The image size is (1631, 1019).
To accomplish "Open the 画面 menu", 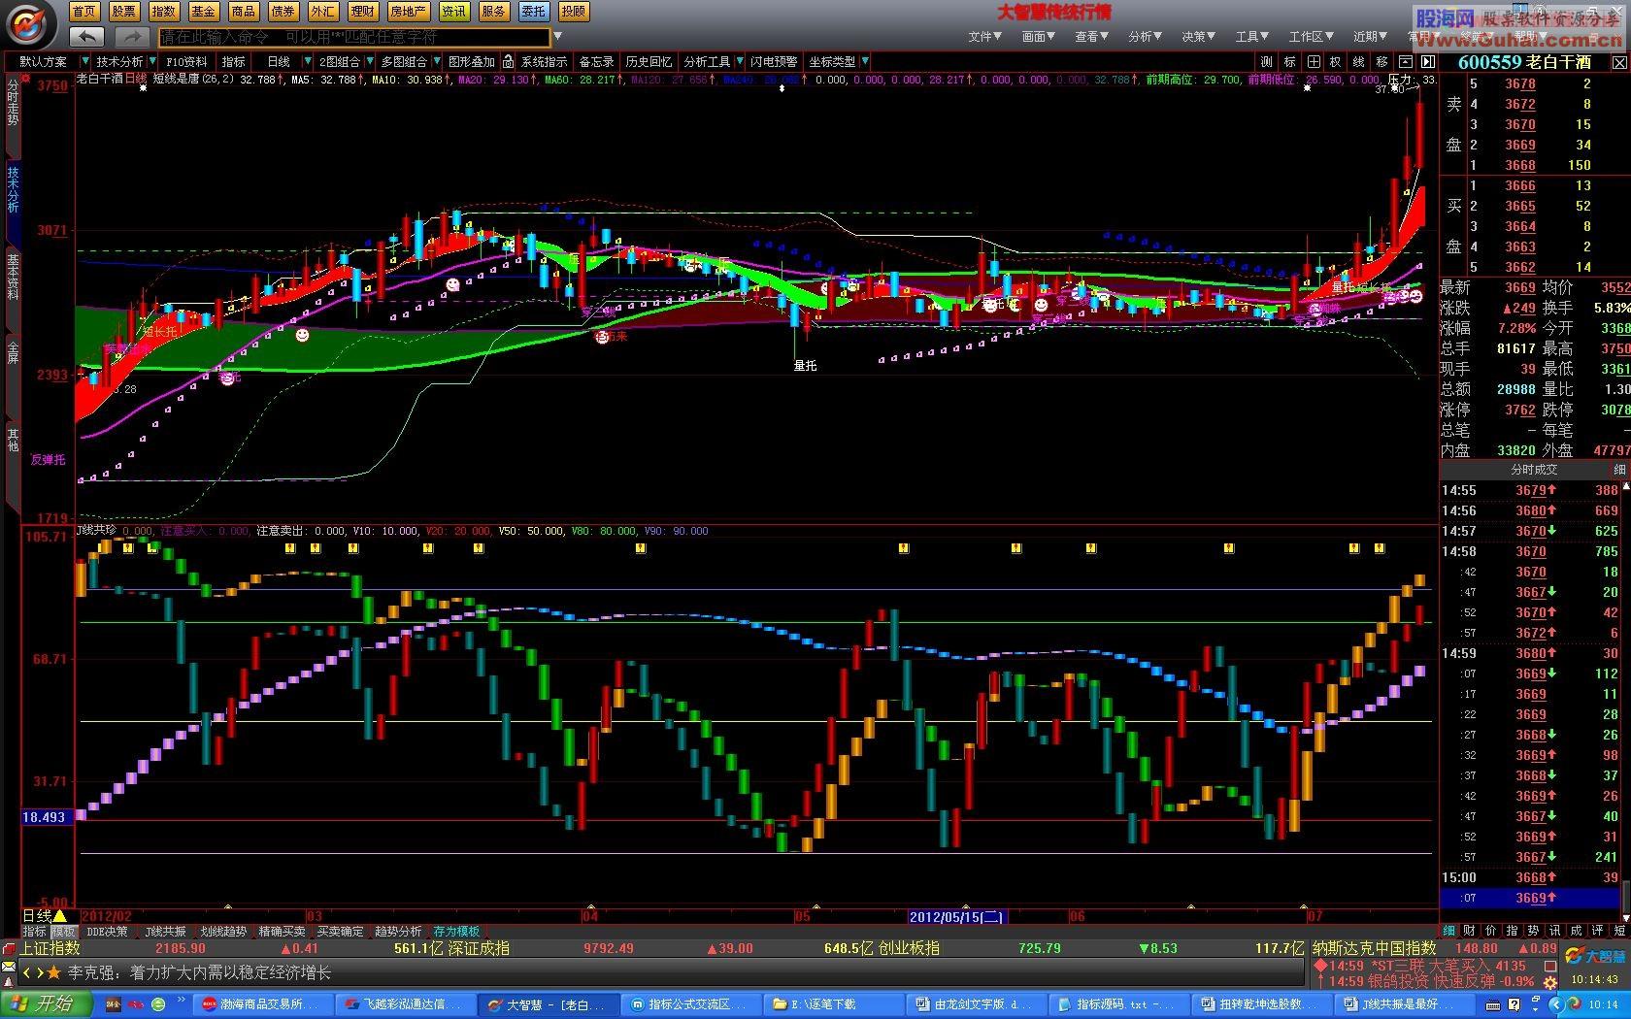I will [1038, 36].
